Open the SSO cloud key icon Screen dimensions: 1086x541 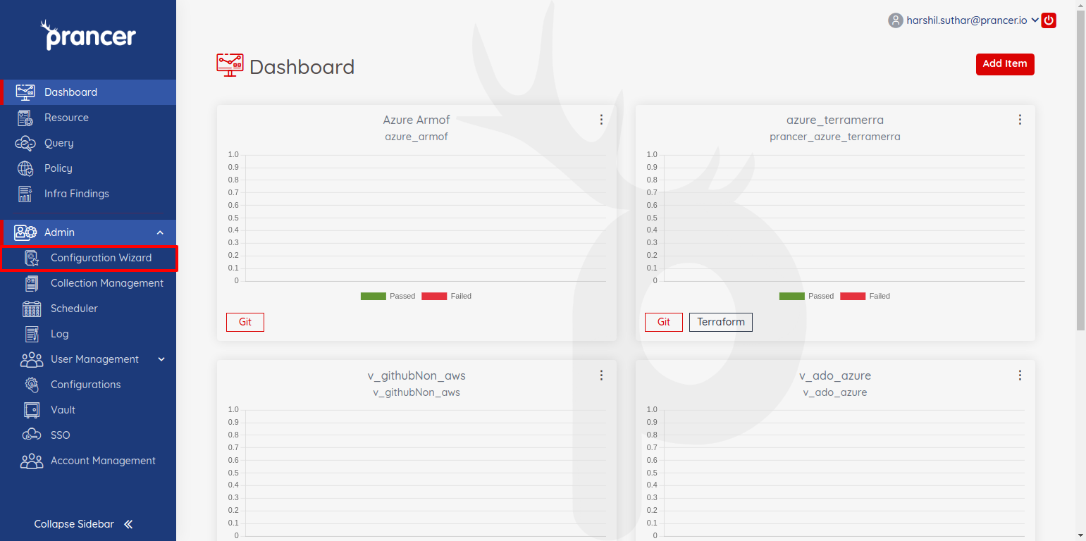pyautogui.click(x=32, y=435)
